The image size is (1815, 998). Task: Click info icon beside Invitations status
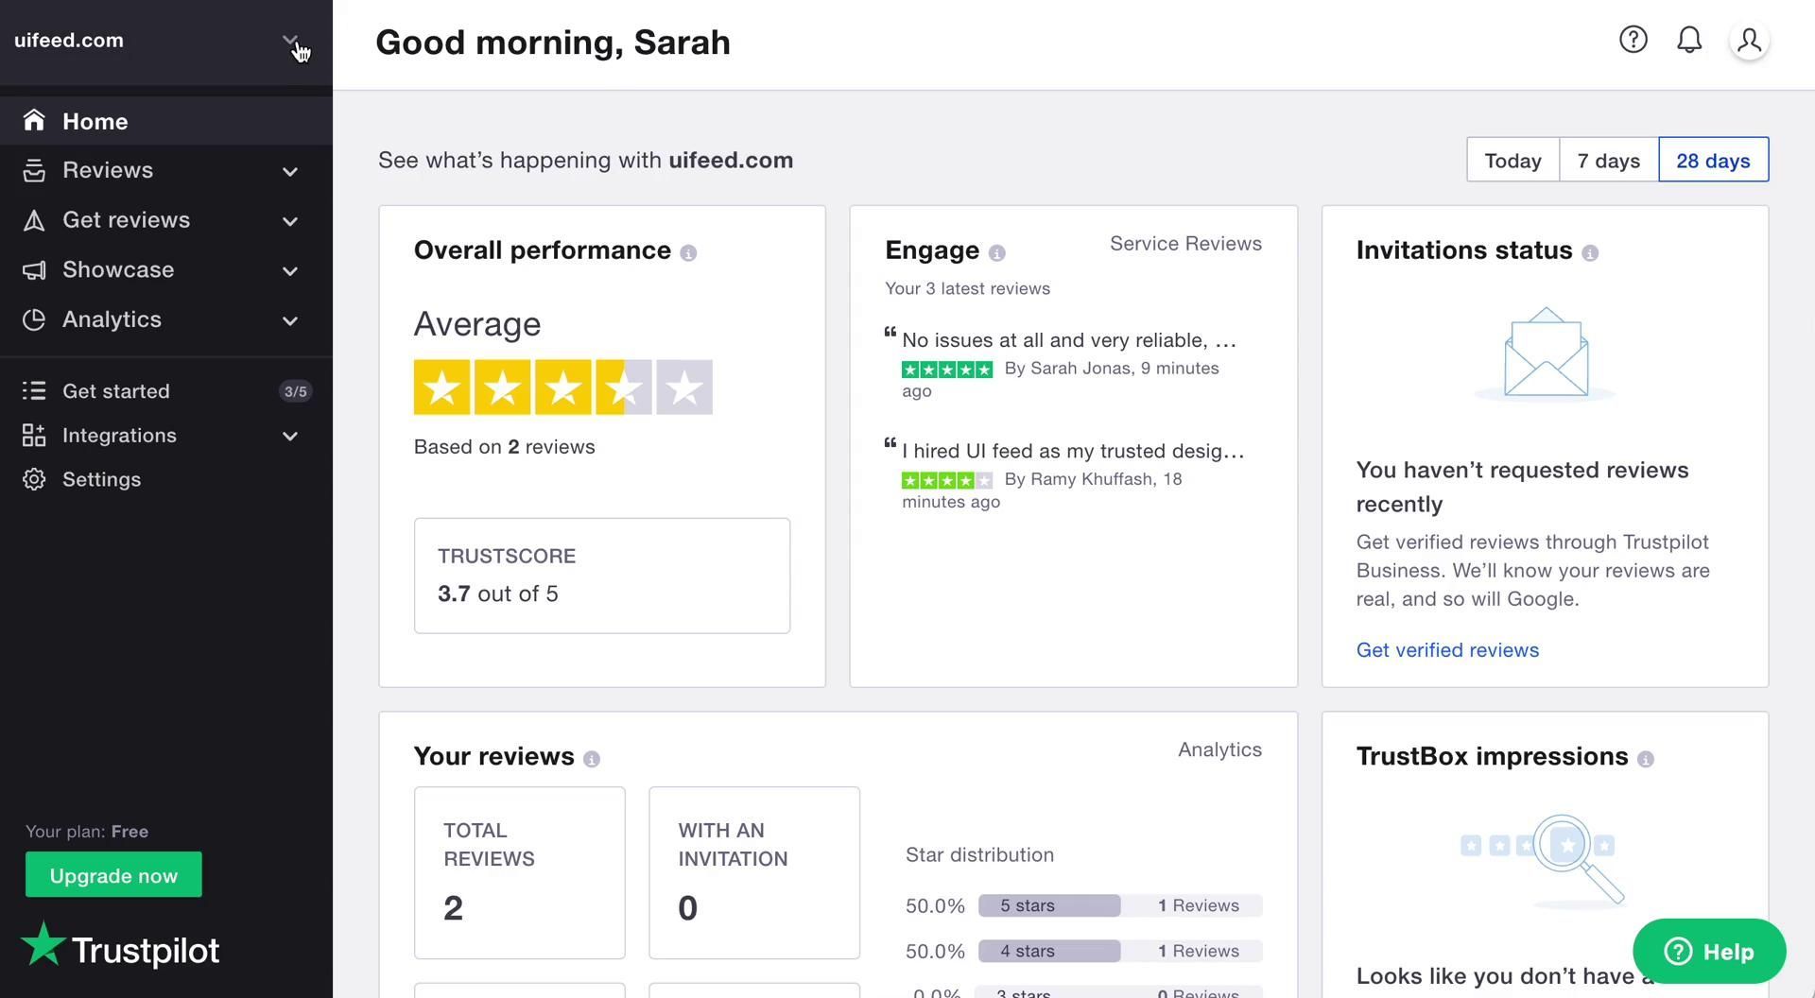pyautogui.click(x=1590, y=253)
